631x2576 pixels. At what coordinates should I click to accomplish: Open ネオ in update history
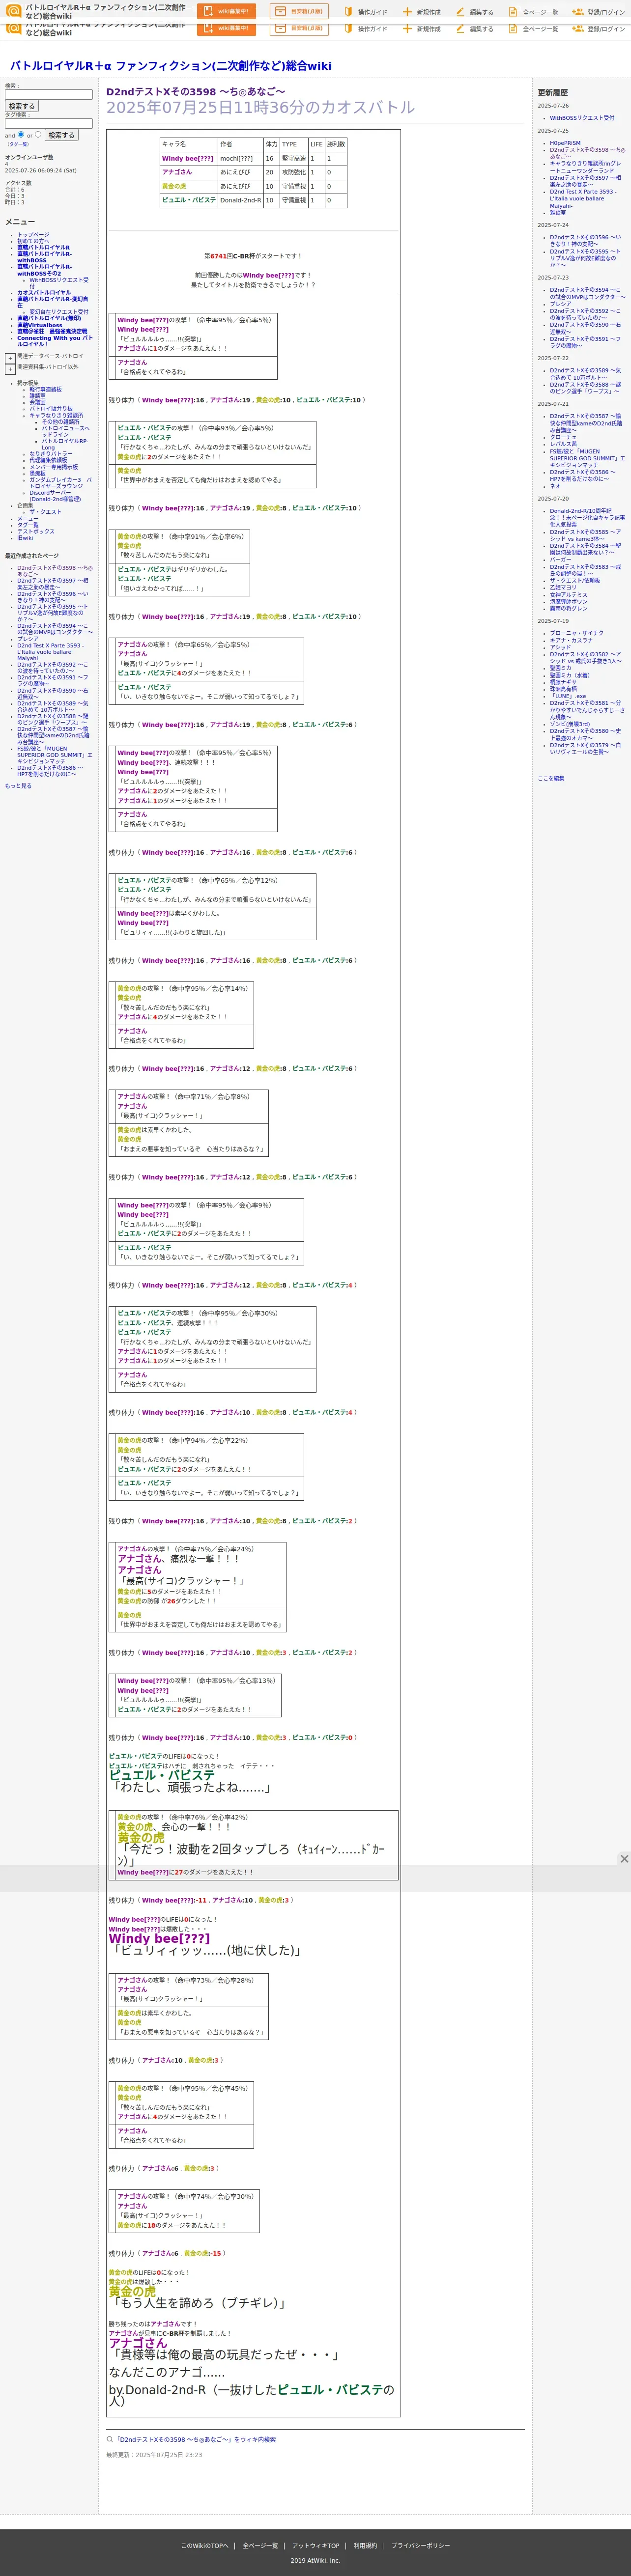pyautogui.click(x=555, y=486)
